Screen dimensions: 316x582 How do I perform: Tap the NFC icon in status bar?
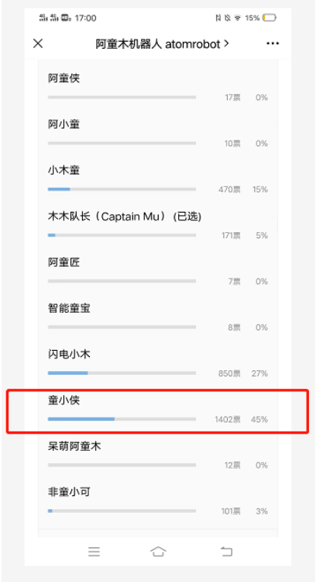218,17
